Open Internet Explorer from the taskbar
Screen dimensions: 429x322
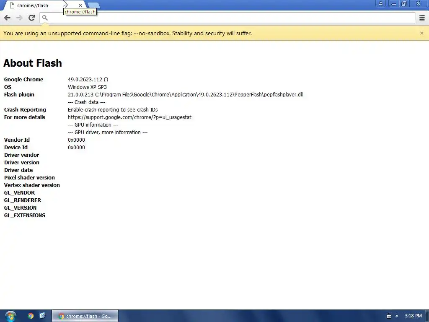42,316
